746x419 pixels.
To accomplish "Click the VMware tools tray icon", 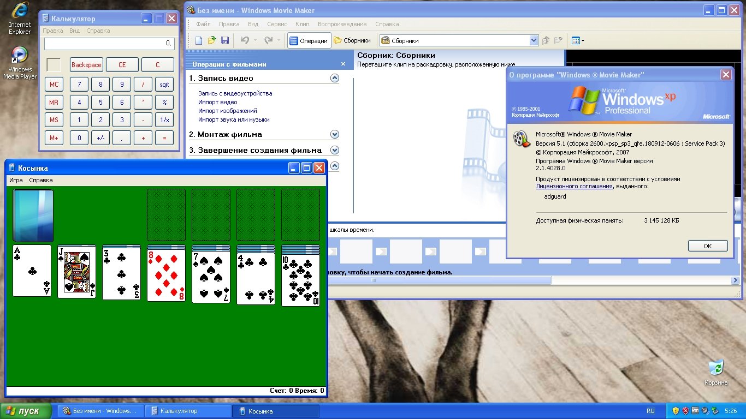I will tap(695, 411).
